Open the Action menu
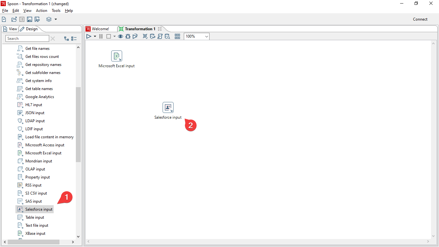The width and height of the screenshot is (439, 247). (x=41, y=11)
